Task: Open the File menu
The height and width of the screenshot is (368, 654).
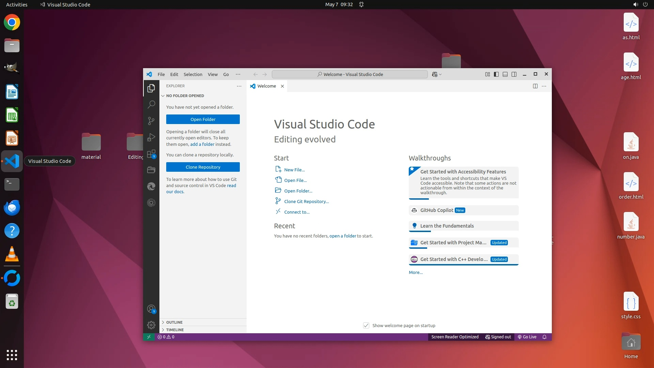Action: coord(161,74)
